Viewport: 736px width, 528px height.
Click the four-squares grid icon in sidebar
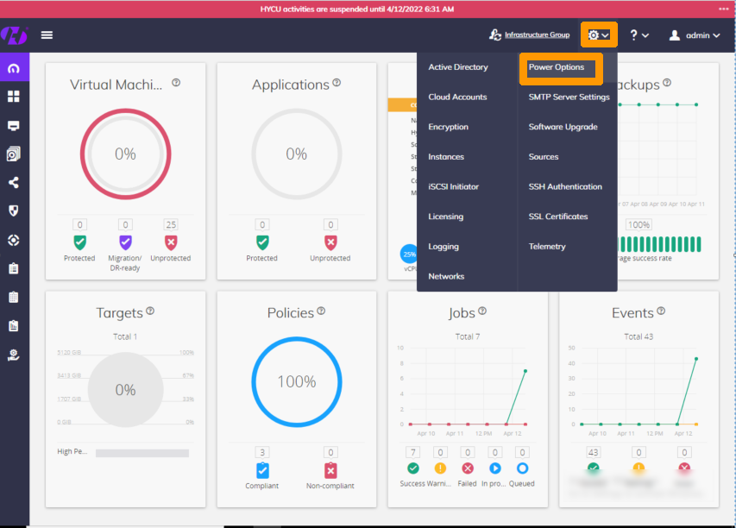[x=14, y=97]
